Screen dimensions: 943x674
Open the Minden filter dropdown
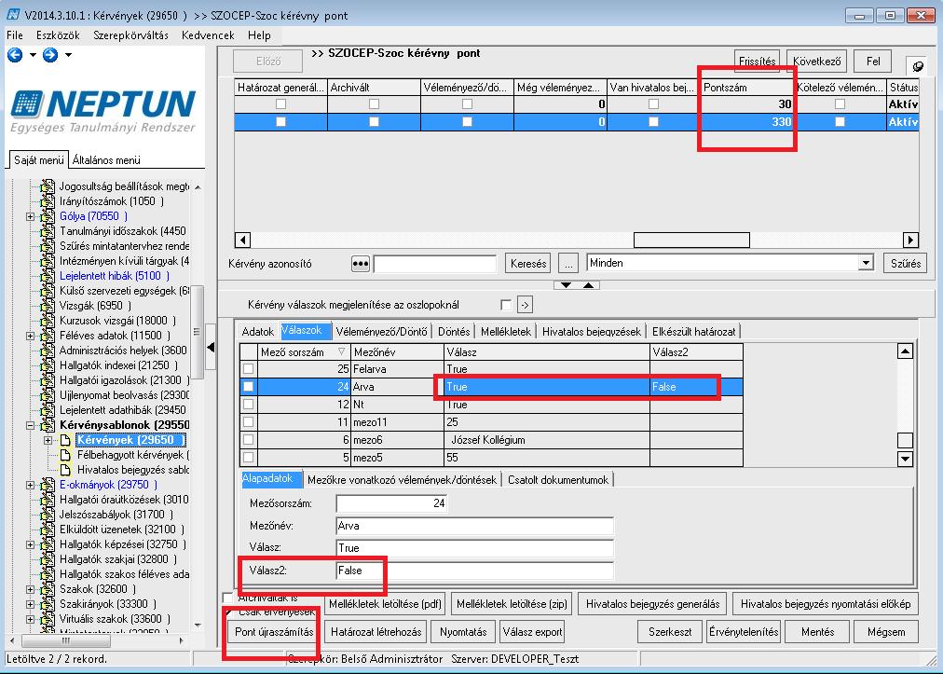[x=866, y=263]
